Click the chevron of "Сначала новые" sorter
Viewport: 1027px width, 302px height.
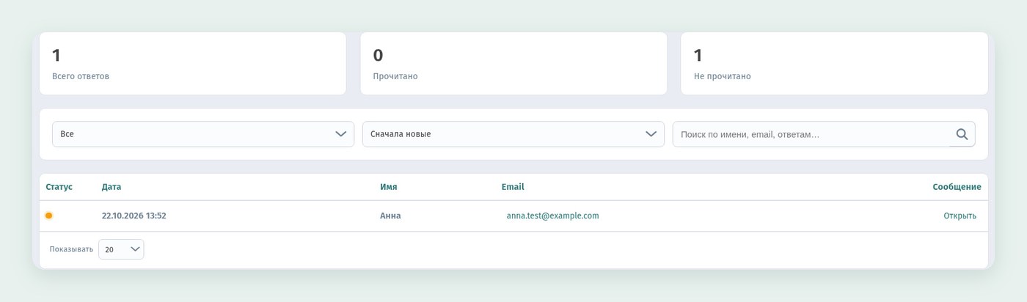point(651,134)
